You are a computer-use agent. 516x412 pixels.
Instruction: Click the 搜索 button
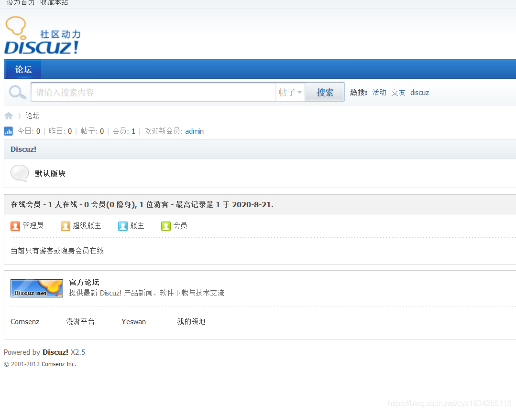325,92
